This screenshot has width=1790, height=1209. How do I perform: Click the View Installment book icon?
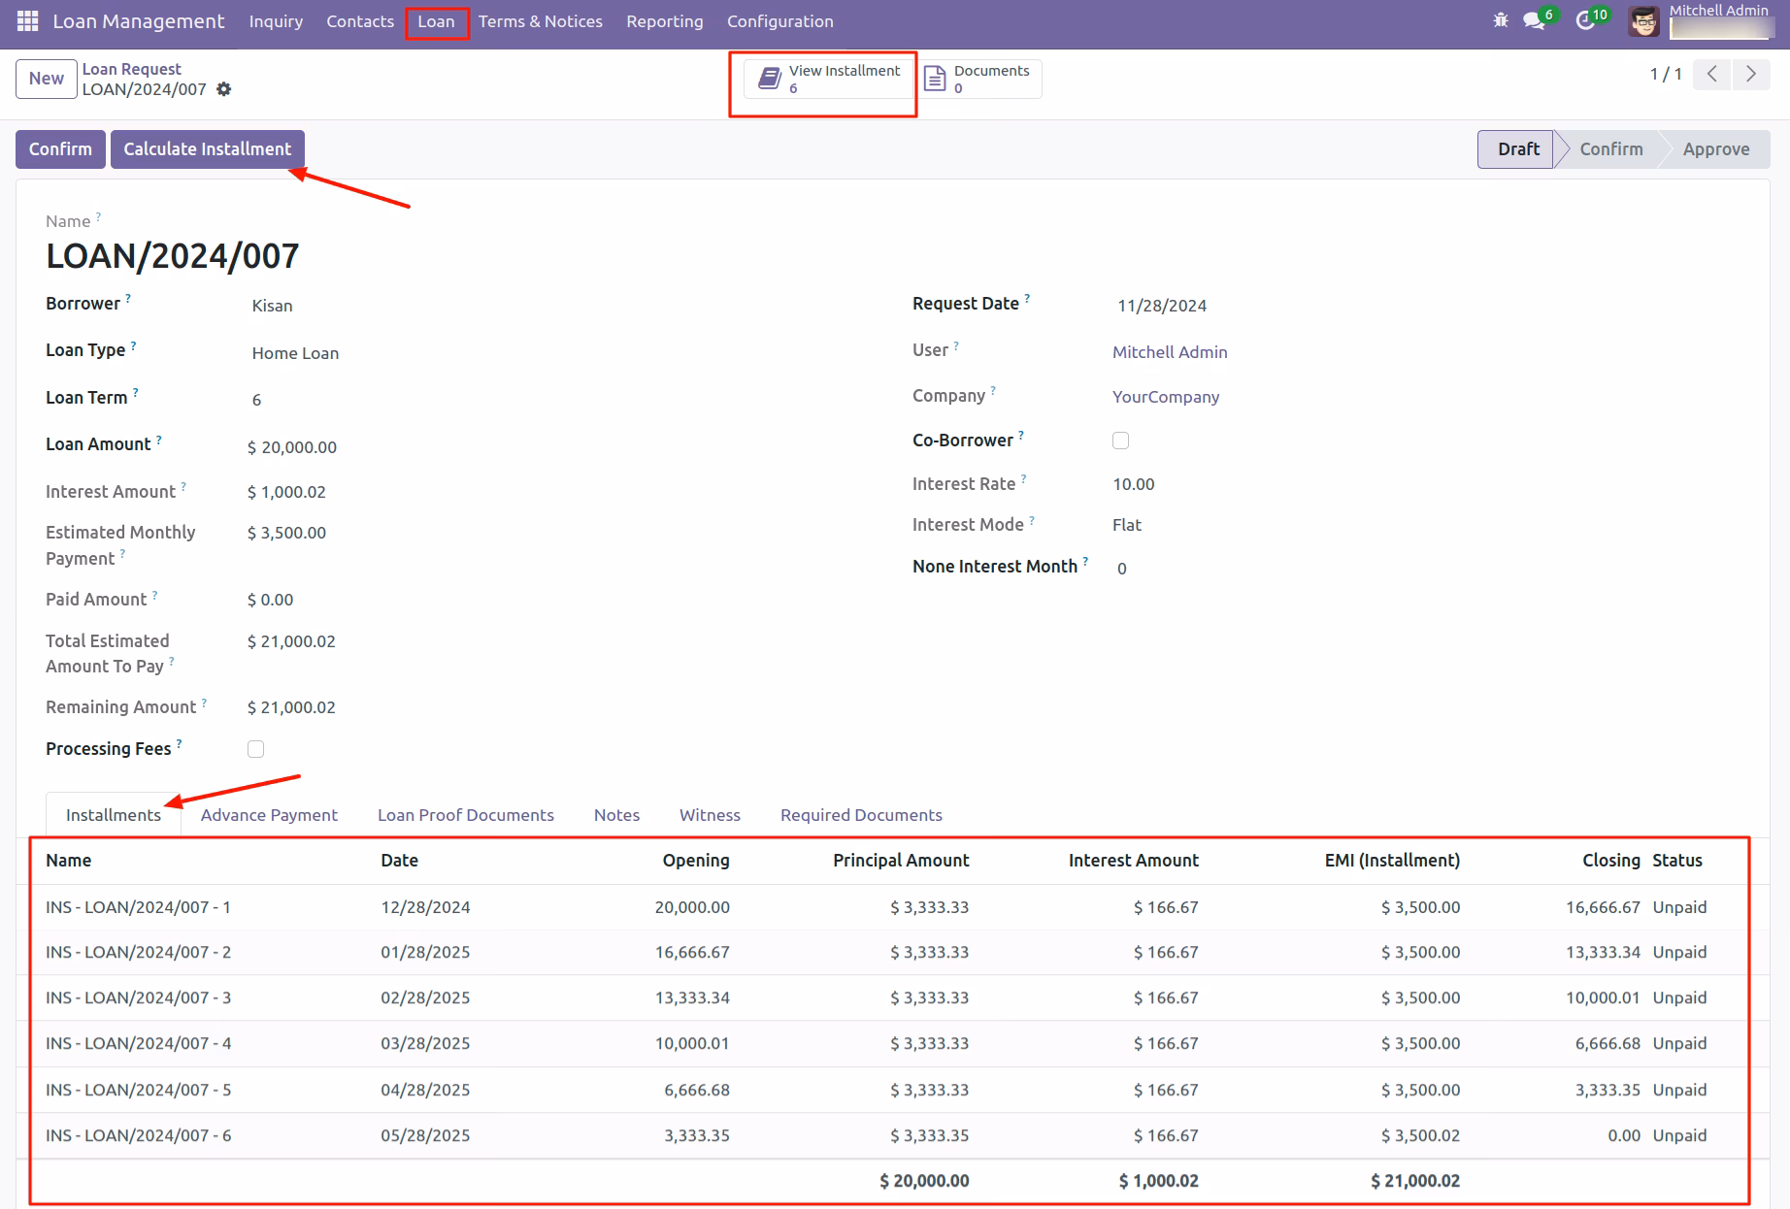[x=770, y=79]
